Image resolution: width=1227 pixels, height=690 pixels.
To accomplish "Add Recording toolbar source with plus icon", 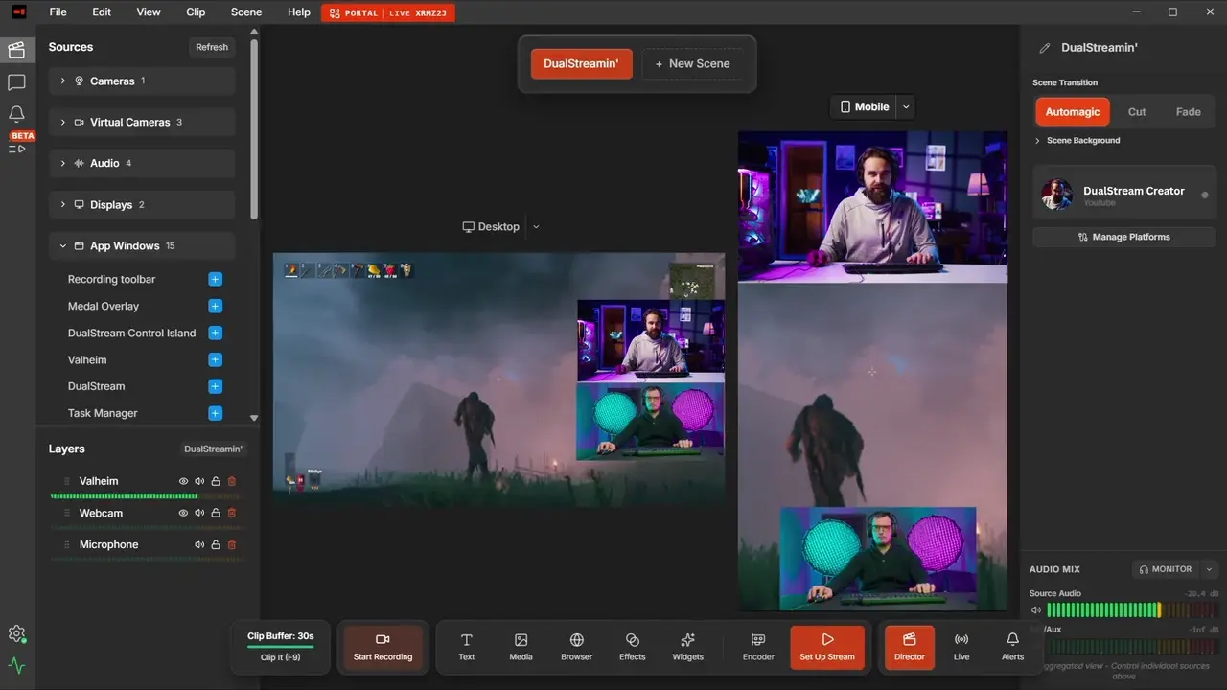I will coord(215,279).
